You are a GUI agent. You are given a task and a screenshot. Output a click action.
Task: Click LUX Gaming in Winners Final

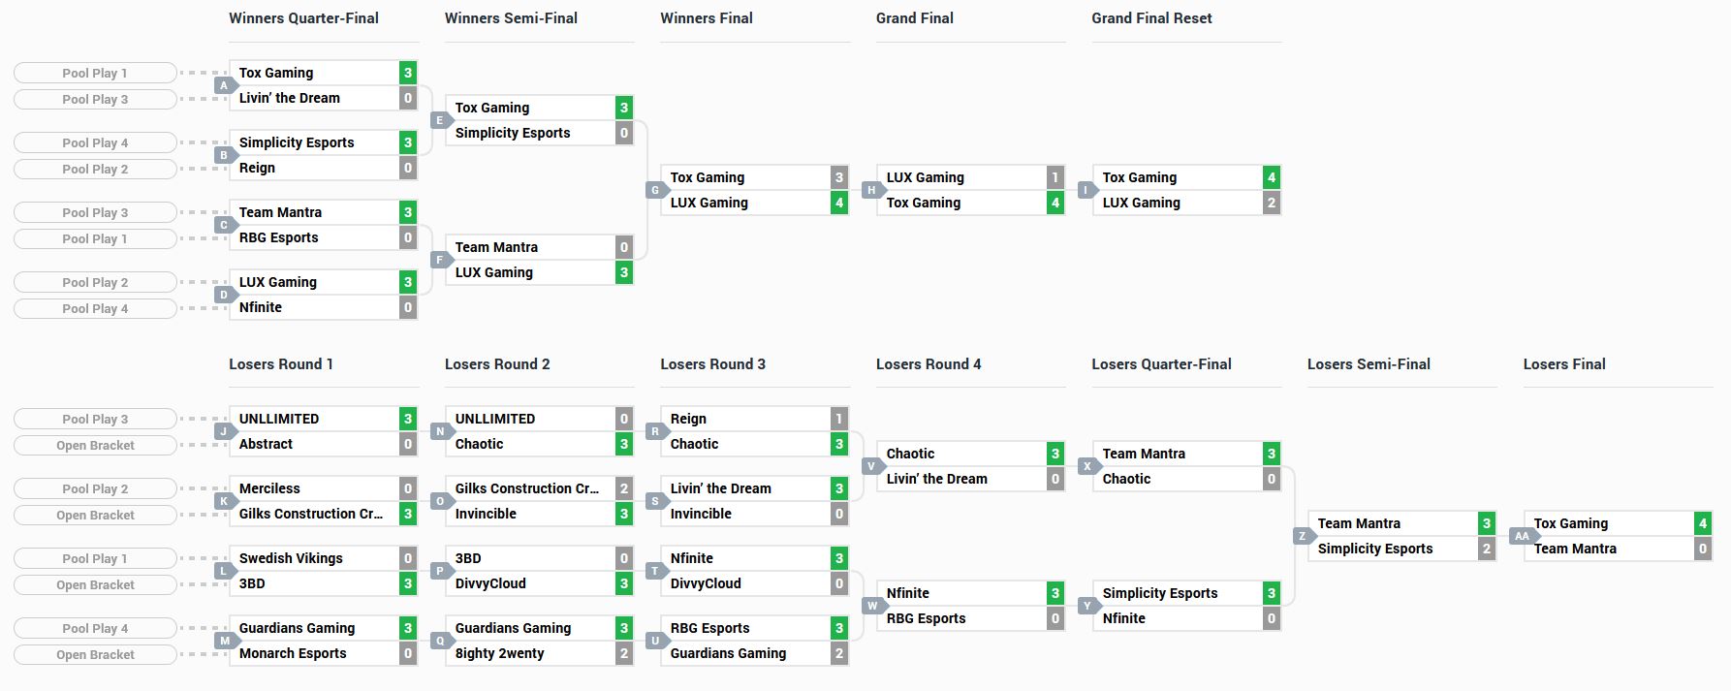click(708, 203)
